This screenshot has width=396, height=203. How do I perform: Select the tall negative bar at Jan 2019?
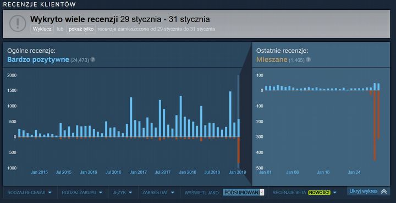point(238,150)
